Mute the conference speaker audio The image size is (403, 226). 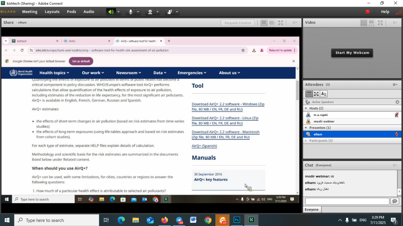point(111,12)
